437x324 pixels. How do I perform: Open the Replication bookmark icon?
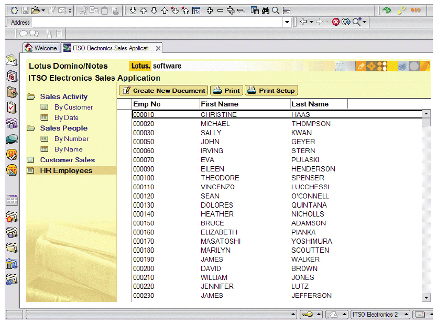tap(12, 123)
